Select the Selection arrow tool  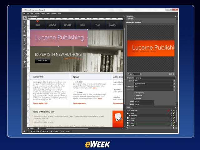coord(25,18)
